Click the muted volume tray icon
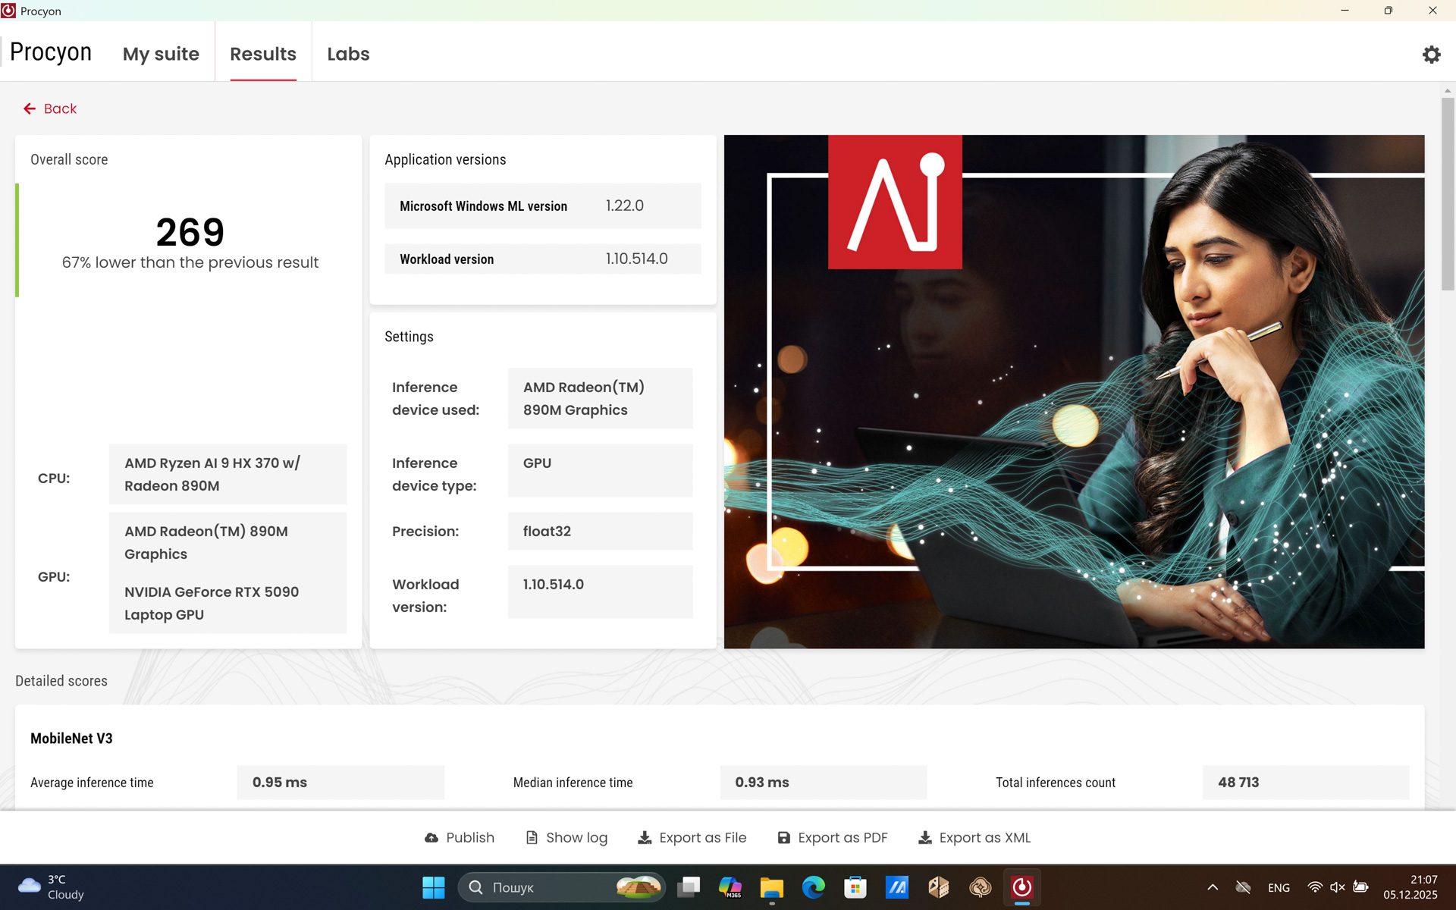The width and height of the screenshot is (1456, 910). pos(1338,887)
